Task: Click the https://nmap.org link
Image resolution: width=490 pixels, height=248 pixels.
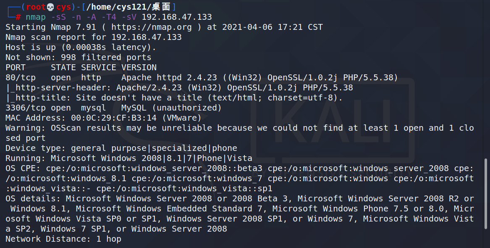Action: click(x=152, y=27)
